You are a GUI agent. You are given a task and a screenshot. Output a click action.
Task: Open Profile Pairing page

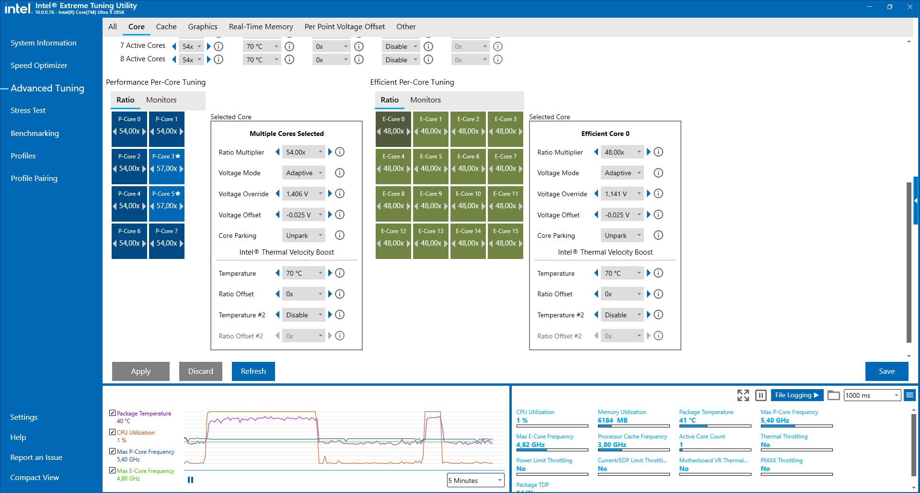point(34,179)
